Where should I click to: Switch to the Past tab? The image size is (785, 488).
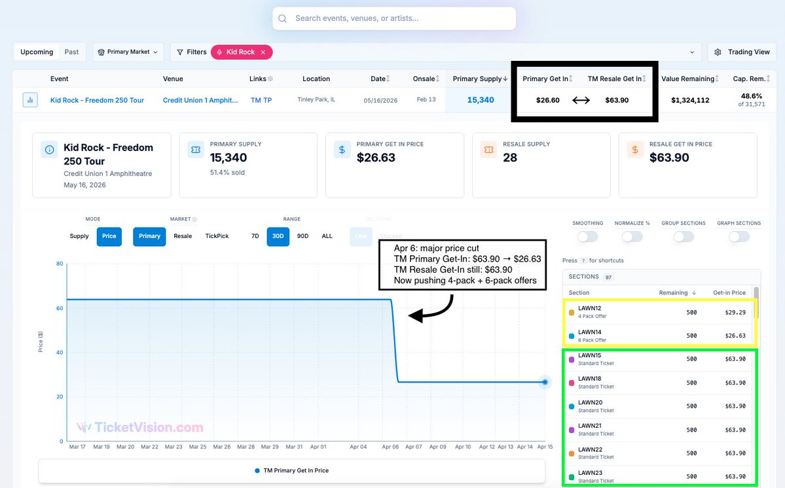click(71, 52)
